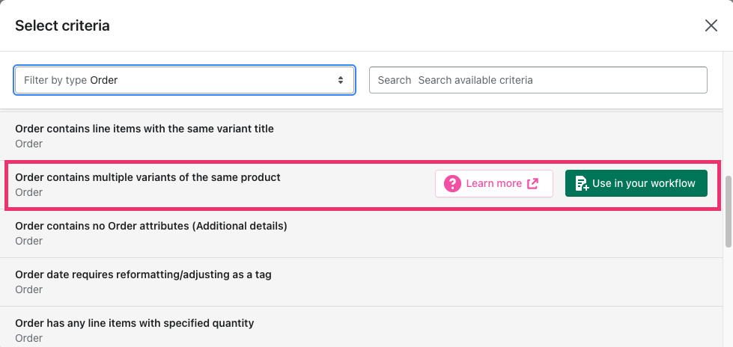The image size is (733, 347).
Task: Click the 'Select criteria' dialog heading
Action: 62,25
